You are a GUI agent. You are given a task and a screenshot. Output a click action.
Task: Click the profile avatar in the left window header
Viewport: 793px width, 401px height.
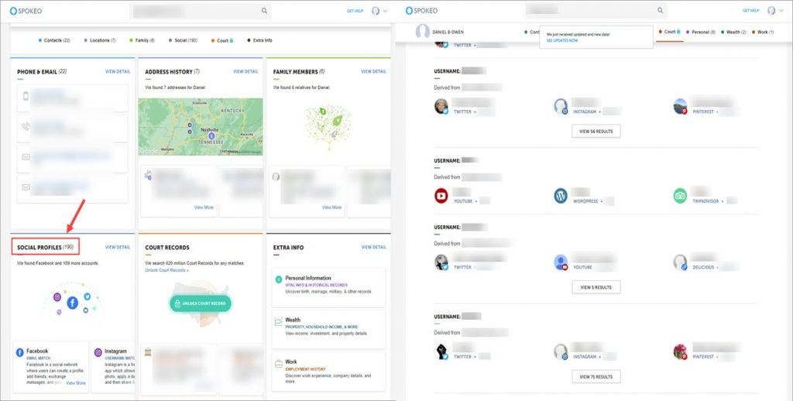coord(376,11)
